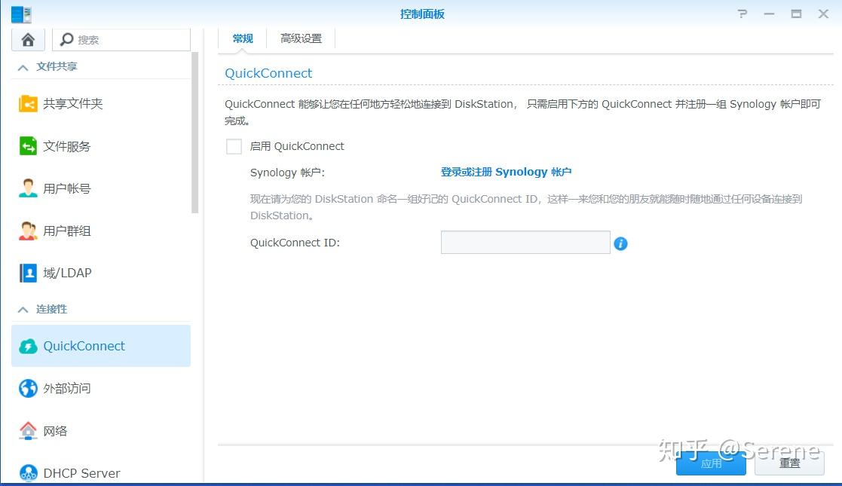
Task: Click the home icon above the sidebar
Action: point(28,38)
